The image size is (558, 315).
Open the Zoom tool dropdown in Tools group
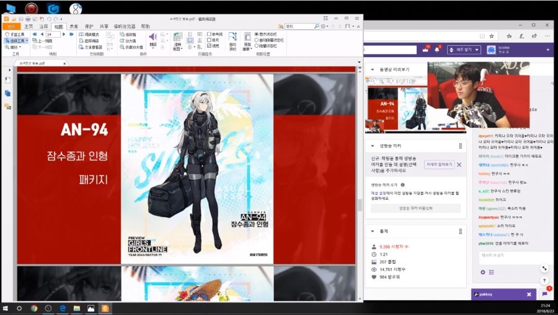coord(14,47)
